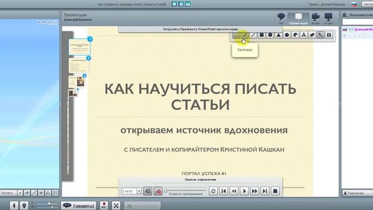Start recording with the REC button
This screenshot has width=373, height=210.
[104, 205]
